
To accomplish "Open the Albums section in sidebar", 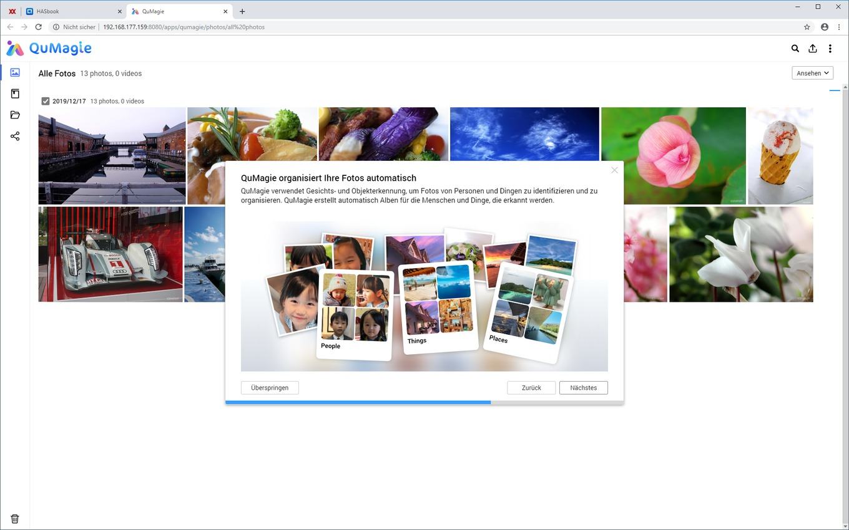I will 15,94.
